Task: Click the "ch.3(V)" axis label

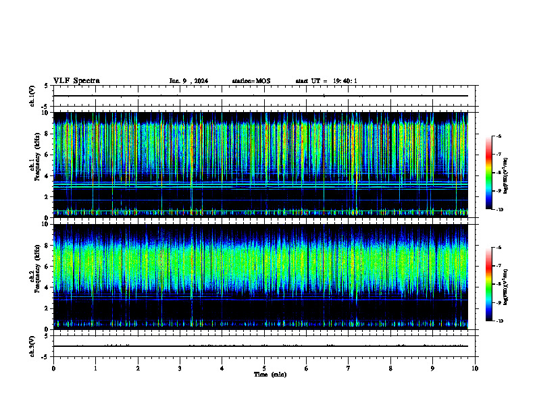Action: click(32, 346)
